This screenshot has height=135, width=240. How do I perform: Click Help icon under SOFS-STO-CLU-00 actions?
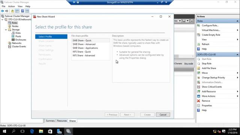point(198,110)
